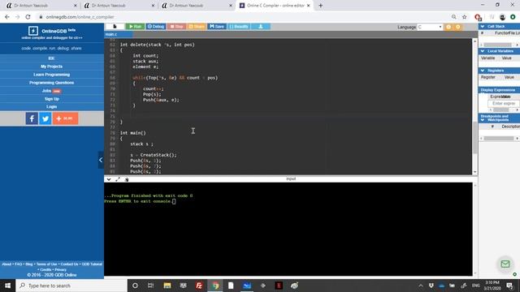Image resolution: width=520 pixels, height=292 pixels.
Task: Click the orange plus share counter button
Action: (65, 118)
